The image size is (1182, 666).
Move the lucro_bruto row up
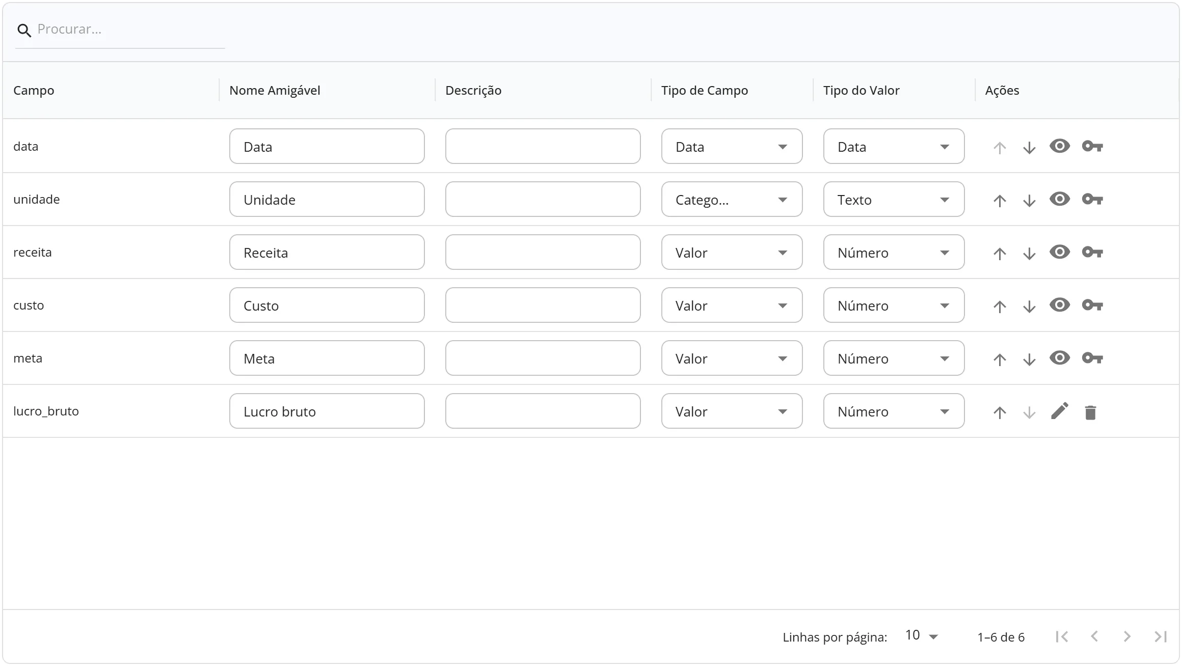[x=1000, y=412]
